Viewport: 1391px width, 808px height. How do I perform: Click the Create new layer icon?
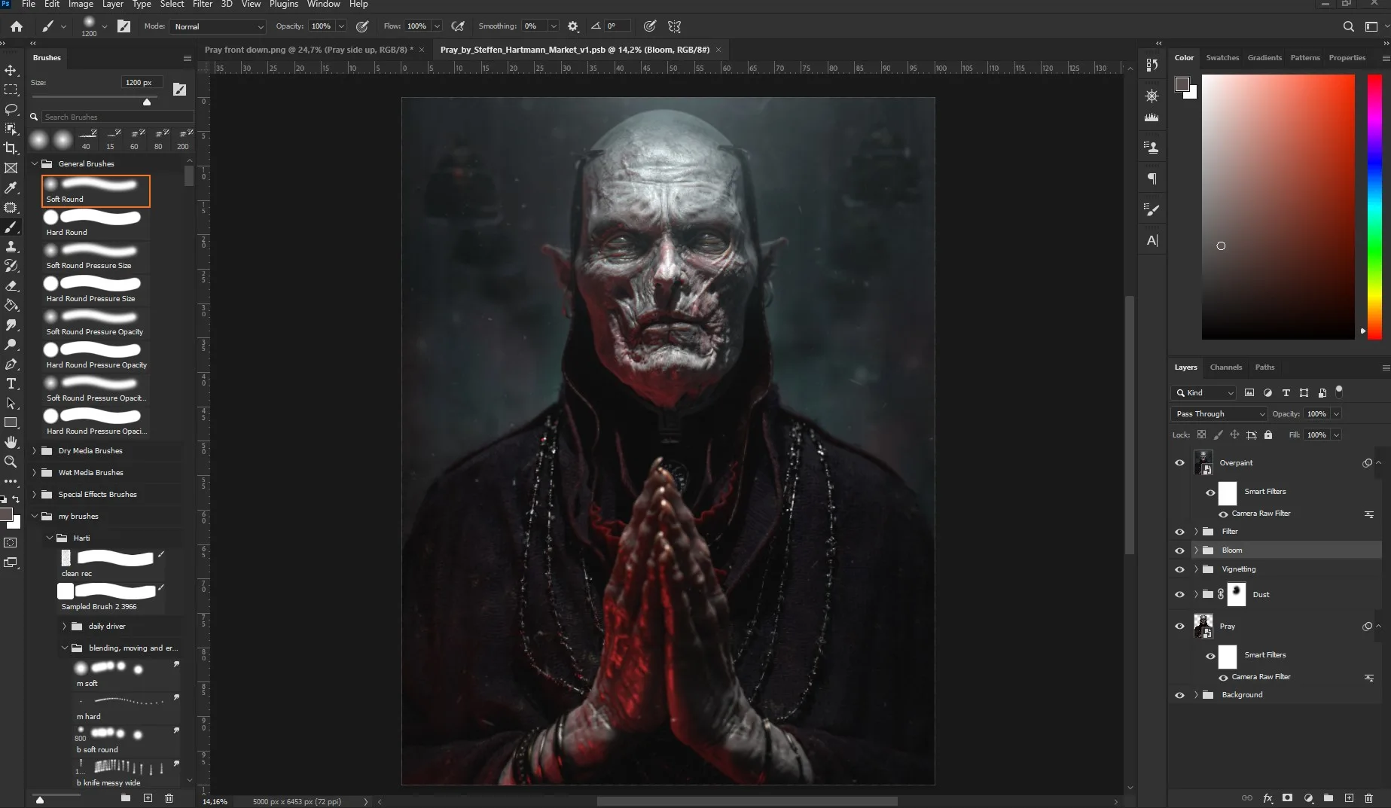tap(1350, 798)
